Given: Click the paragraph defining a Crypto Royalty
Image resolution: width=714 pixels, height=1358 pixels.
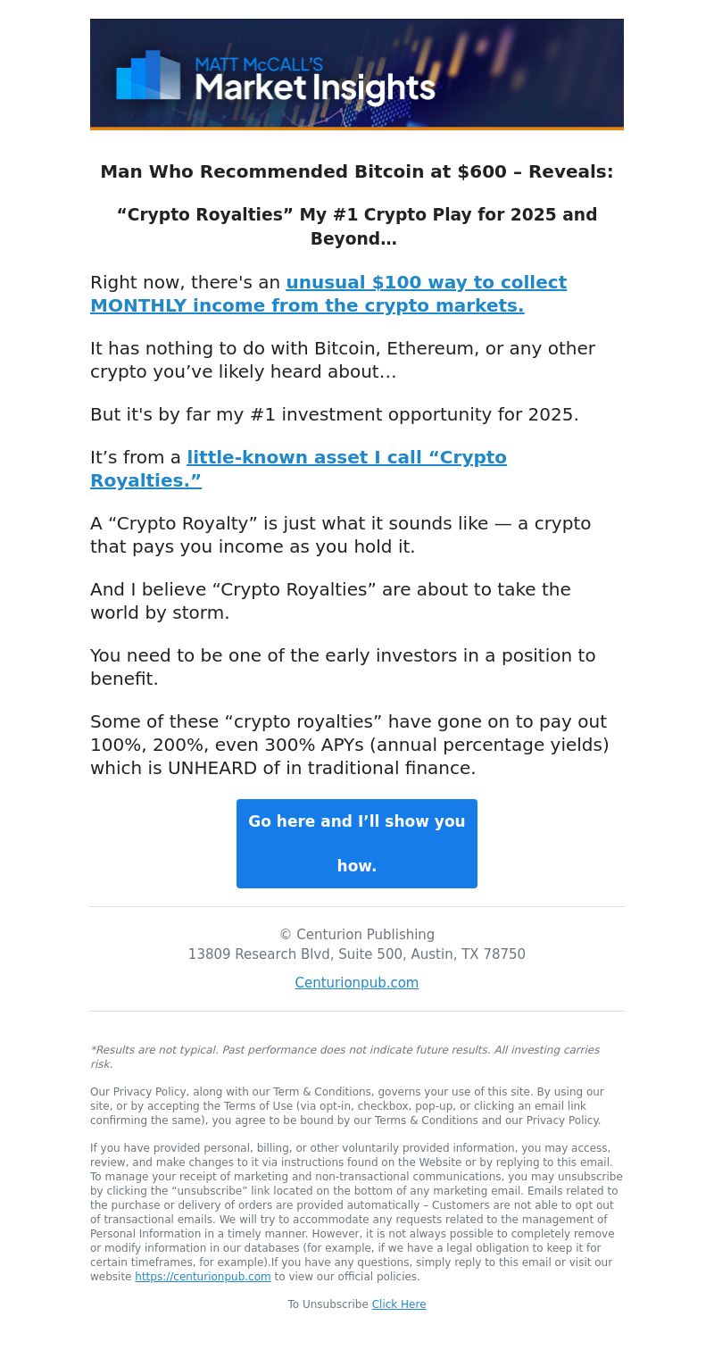Looking at the screenshot, I should click(341, 535).
